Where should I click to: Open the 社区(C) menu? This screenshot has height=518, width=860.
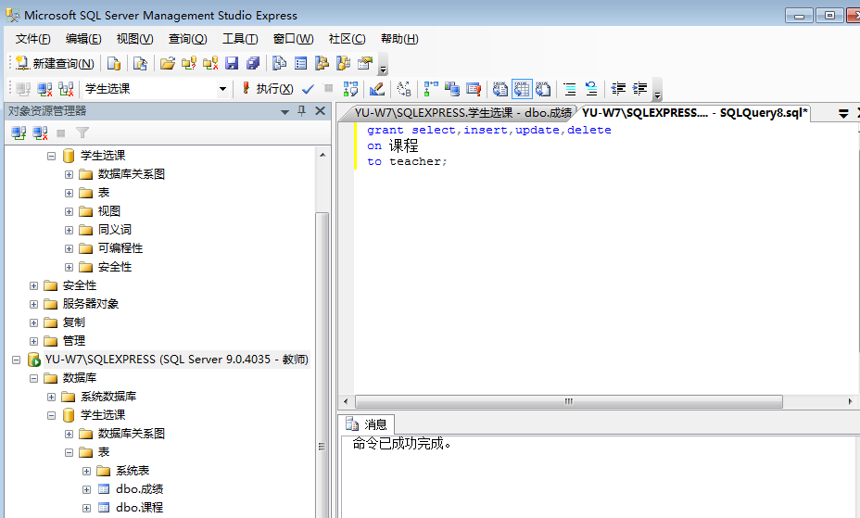point(347,39)
